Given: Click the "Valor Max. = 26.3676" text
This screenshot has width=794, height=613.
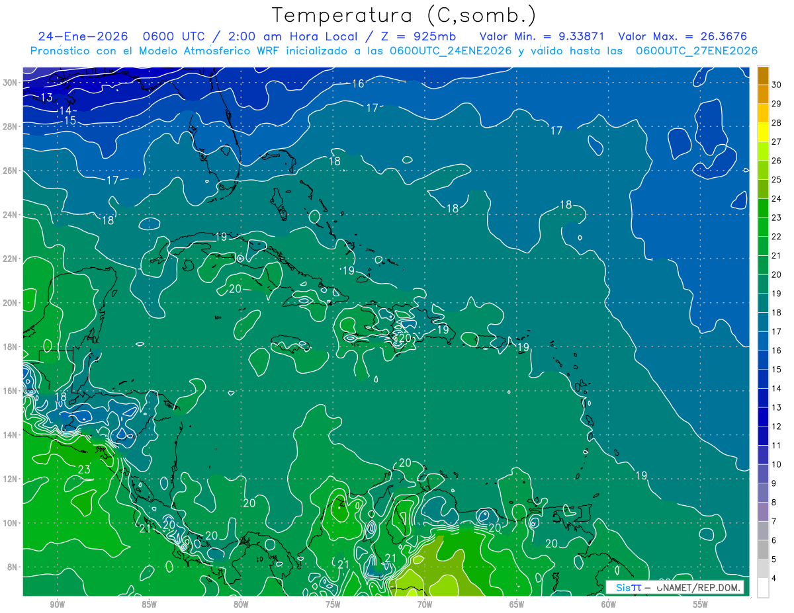Looking at the screenshot, I should tap(682, 36).
